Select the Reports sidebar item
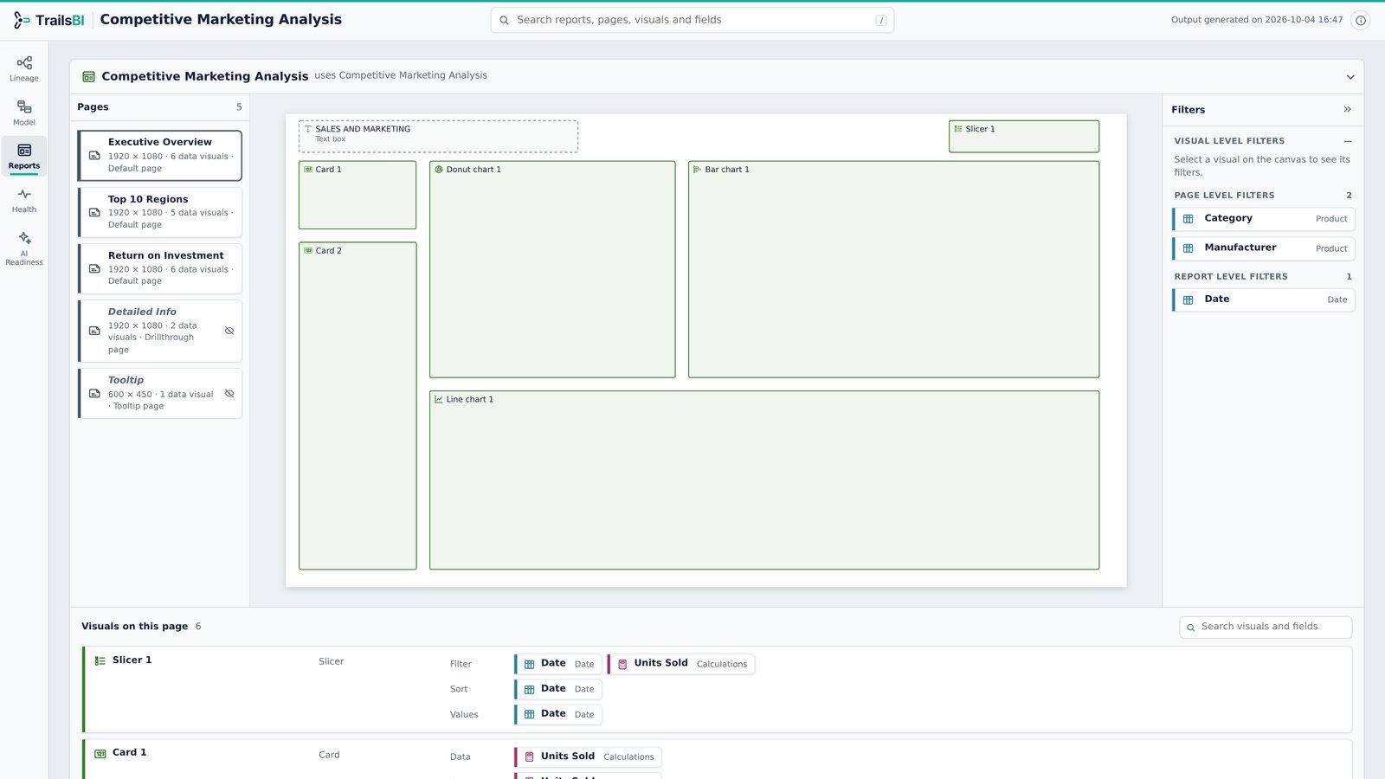 click(24, 156)
